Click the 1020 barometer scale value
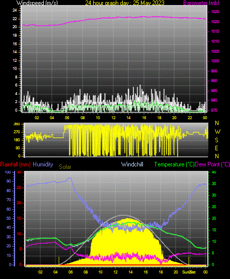230x279 pixels. 215,22
